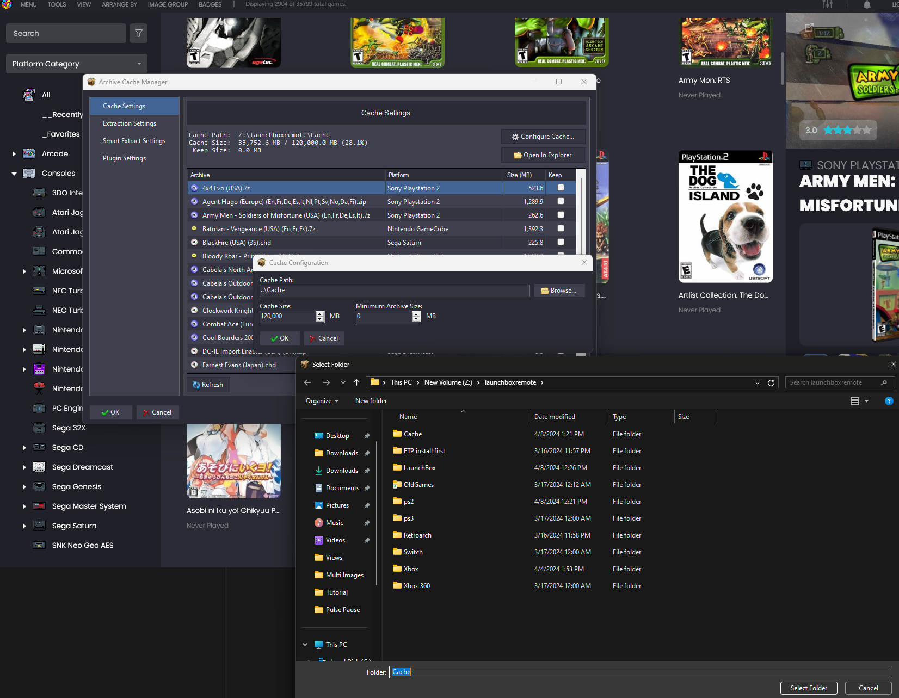Go forward in Select Folder dialog
This screenshot has height=698, width=899.
click(x=326, y=382)
